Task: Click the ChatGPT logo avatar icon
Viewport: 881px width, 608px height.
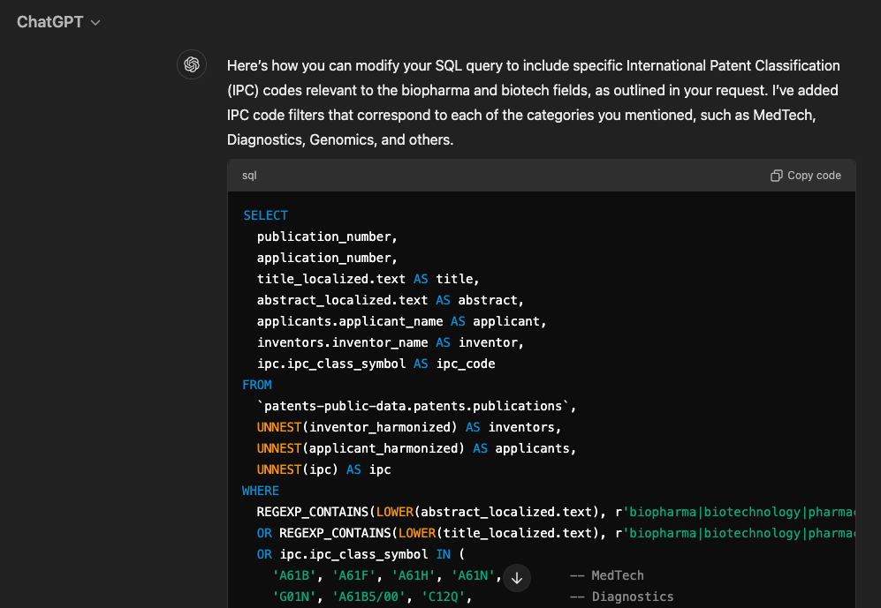Action: (x=192, y=65)
